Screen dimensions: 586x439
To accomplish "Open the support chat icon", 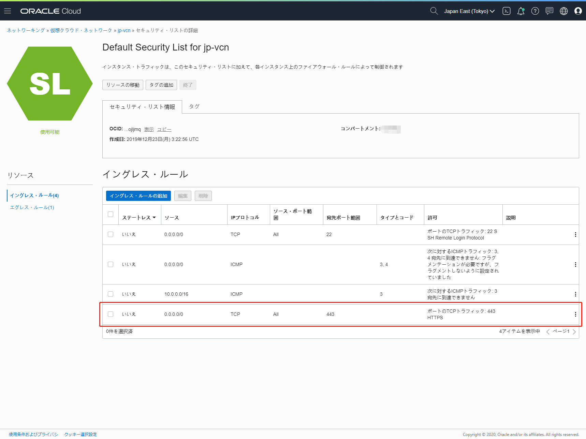I will pyautogui.click(x=549, y=11).
